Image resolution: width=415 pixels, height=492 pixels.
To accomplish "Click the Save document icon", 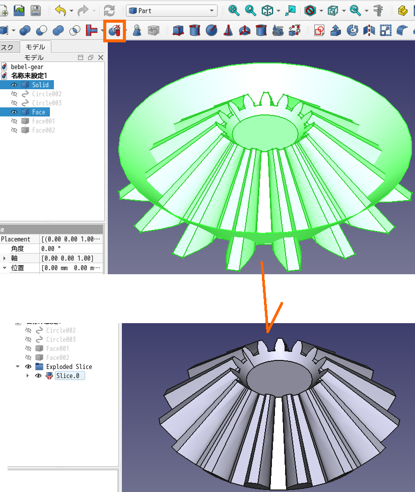I will 36,11.
